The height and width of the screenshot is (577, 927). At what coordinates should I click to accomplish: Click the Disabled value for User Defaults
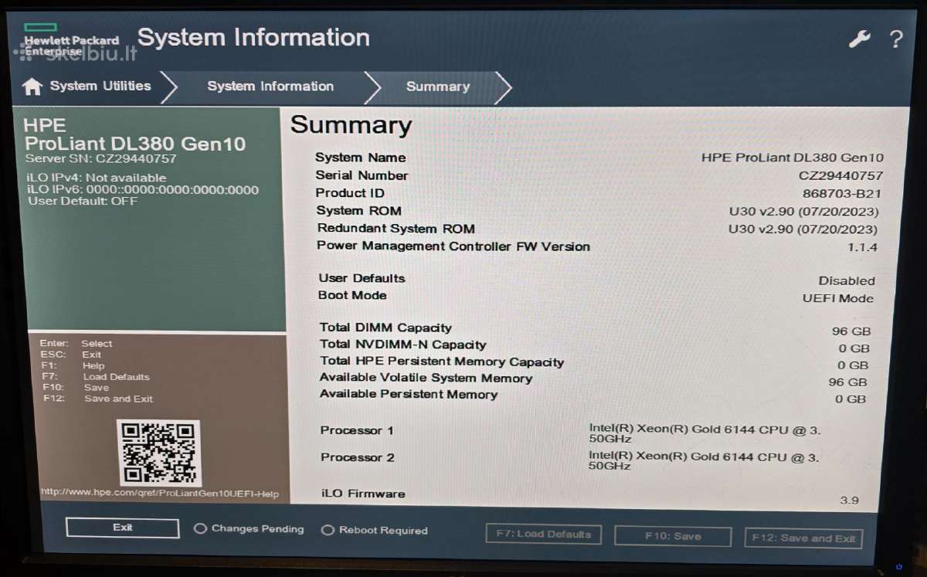pyautogui.click(x=847, y=281)
